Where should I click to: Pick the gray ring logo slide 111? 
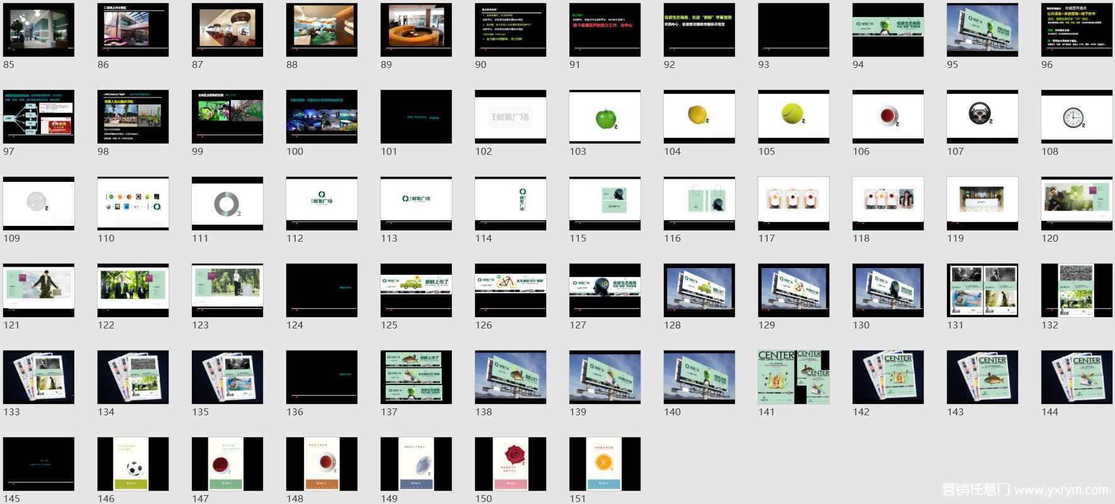[227, 204]
